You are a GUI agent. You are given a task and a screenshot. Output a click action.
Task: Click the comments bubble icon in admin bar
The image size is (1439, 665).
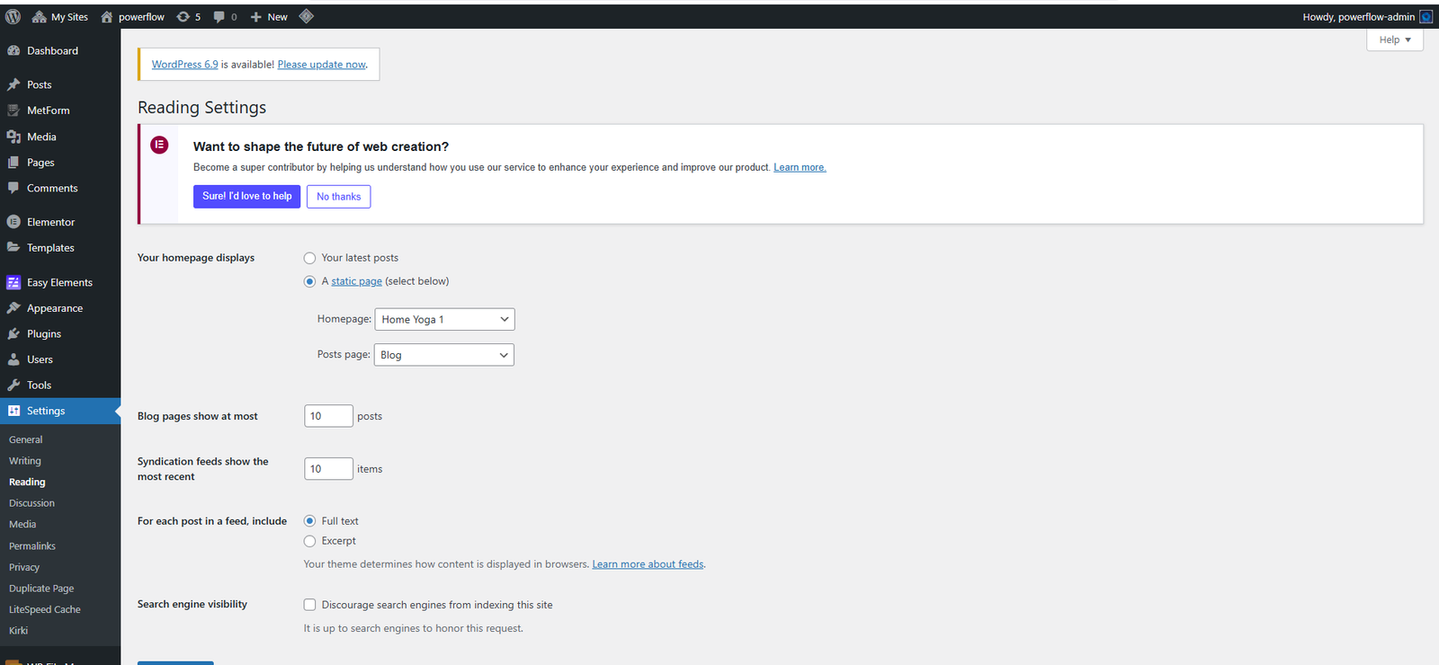219,16
